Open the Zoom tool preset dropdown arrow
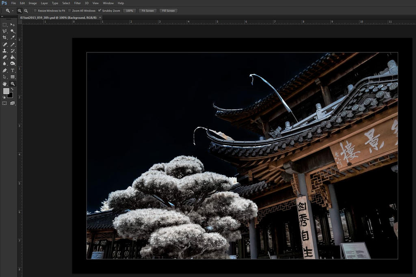 click(13, 11)
